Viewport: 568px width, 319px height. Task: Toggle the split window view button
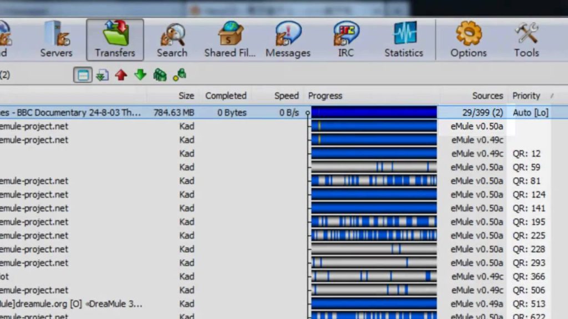pyautogui.click(x=83, y=75)
